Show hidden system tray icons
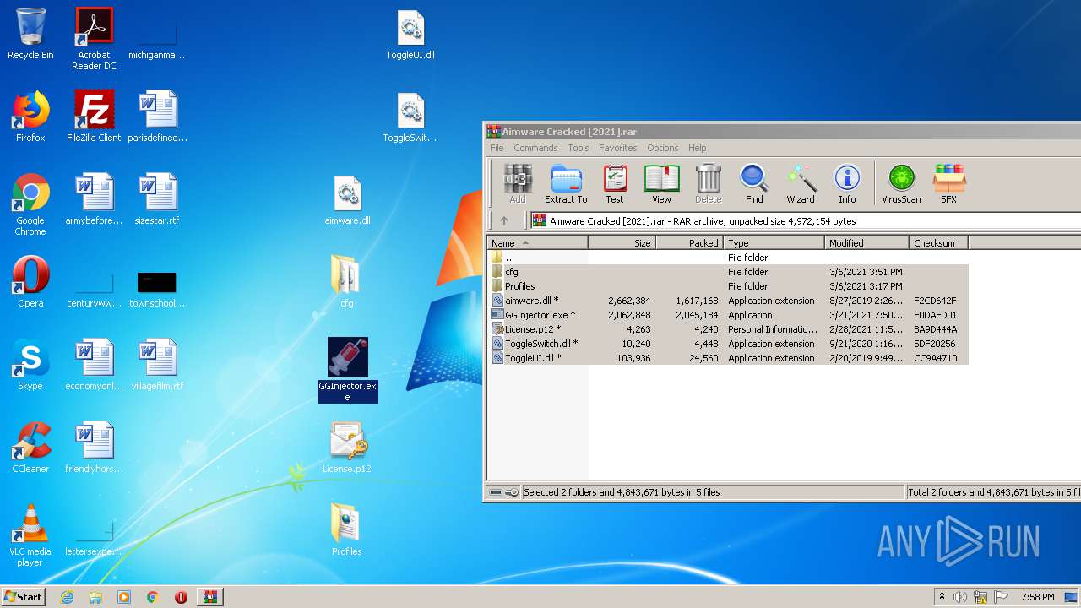This screenshot has width=1081, height=608. 942,597
